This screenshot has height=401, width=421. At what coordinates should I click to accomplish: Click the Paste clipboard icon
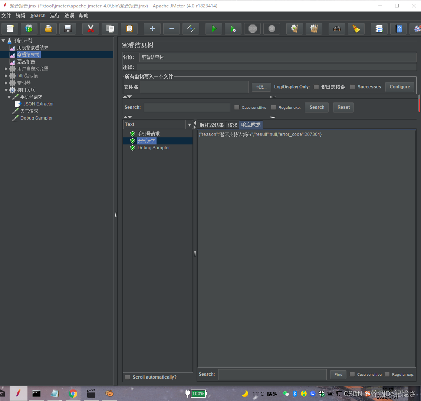[x=129, y=29]
